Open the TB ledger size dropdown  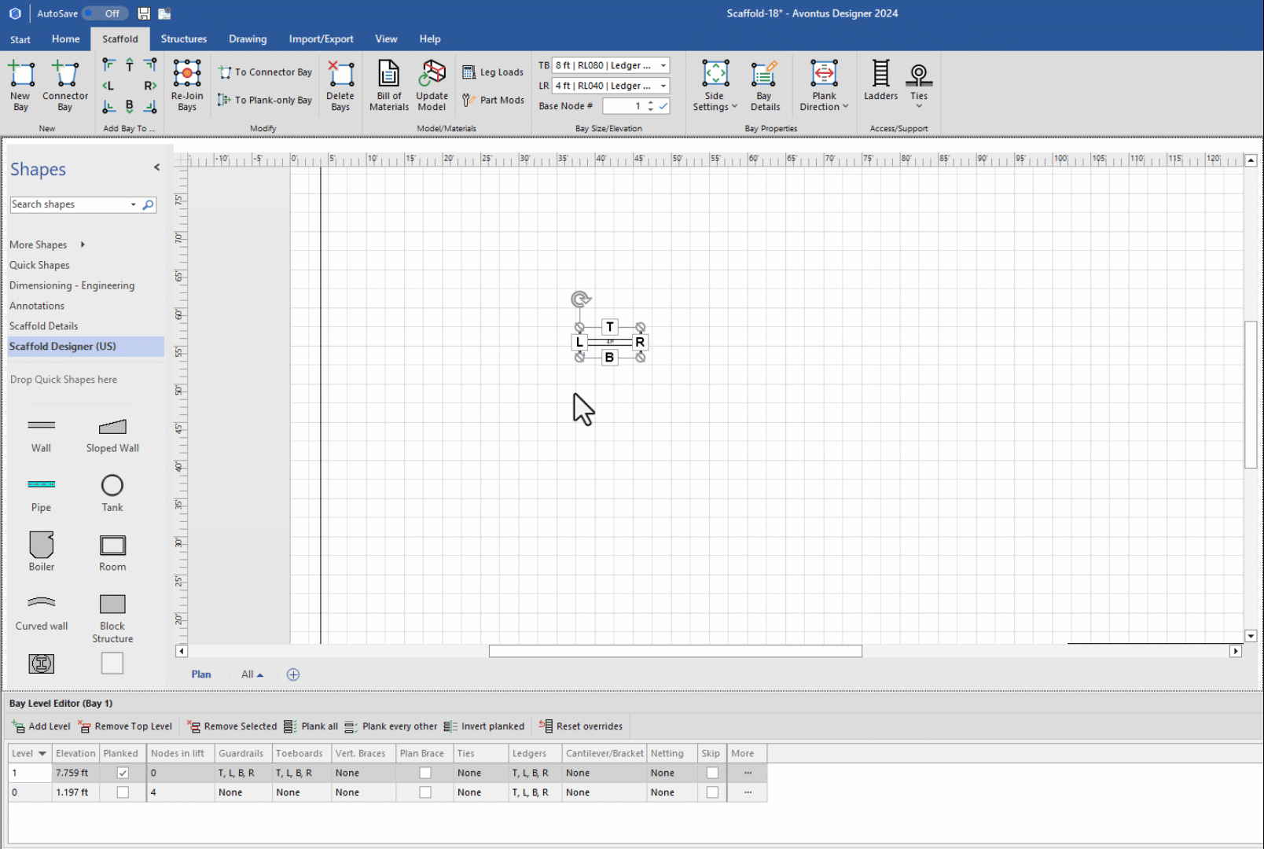coord(663,65)
